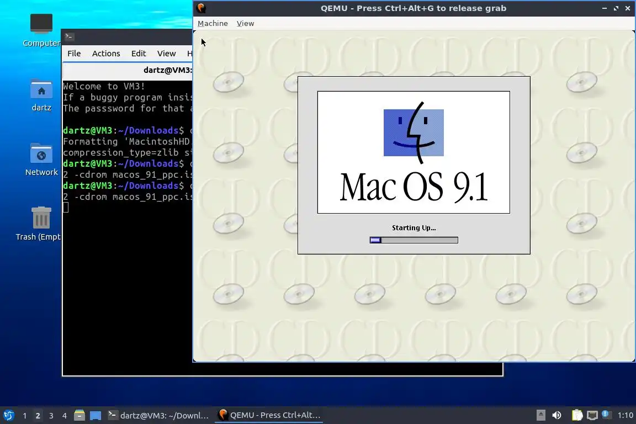Click the show desktop icon in taskbar
Screen dimensions: 636x424
96,415
